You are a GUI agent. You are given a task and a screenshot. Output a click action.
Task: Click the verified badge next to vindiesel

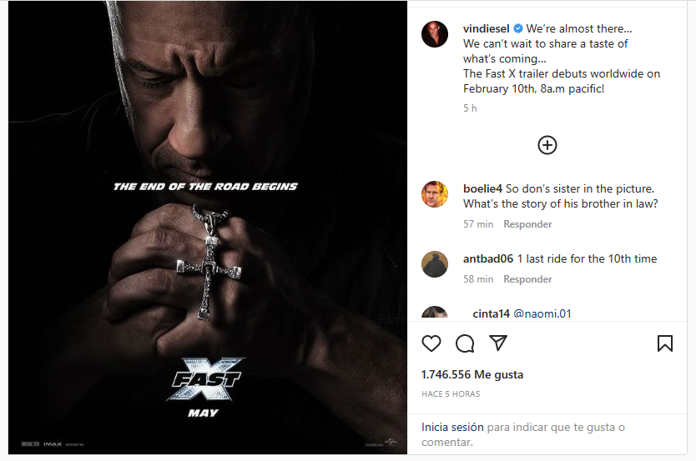(517, 29)
